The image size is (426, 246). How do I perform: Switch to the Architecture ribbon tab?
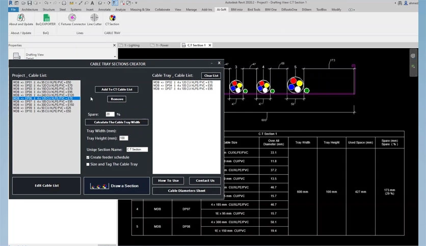click(x=30, y=10)
